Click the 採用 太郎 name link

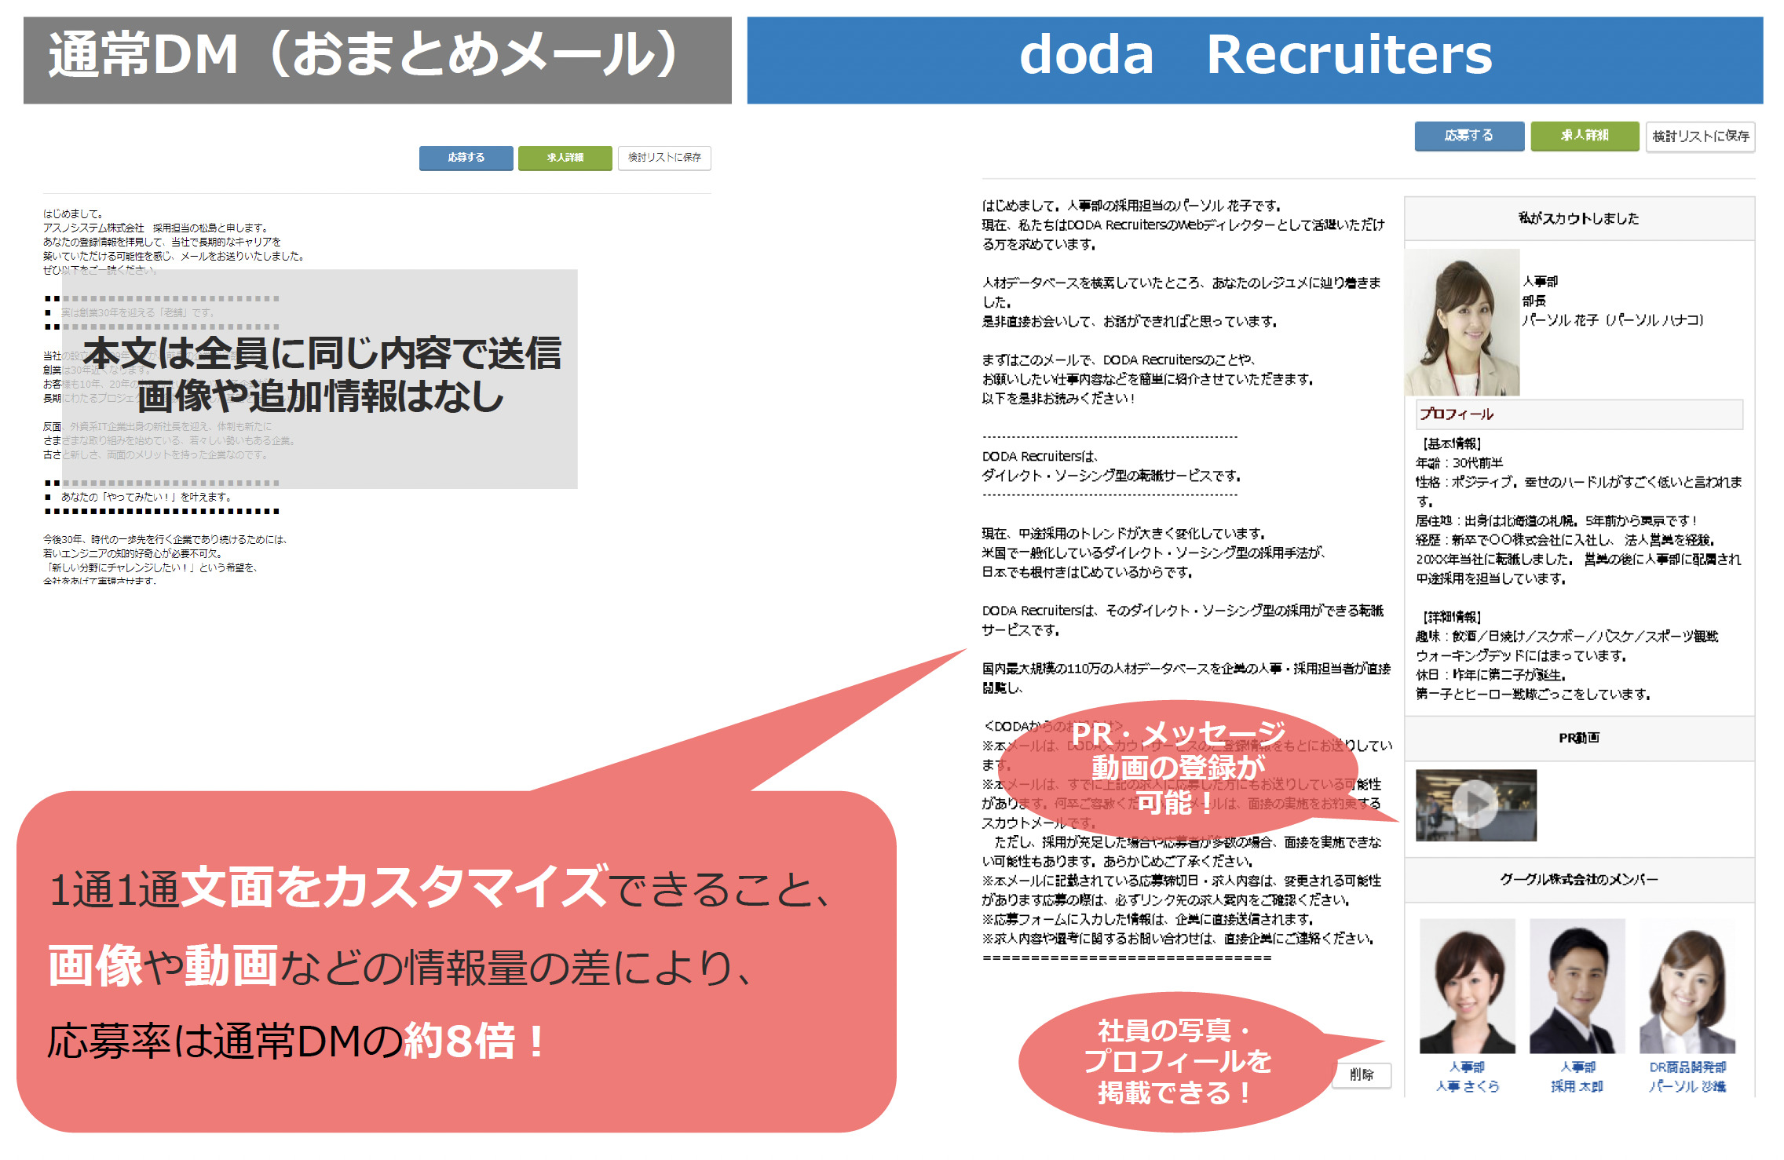pos(1577,1086)
